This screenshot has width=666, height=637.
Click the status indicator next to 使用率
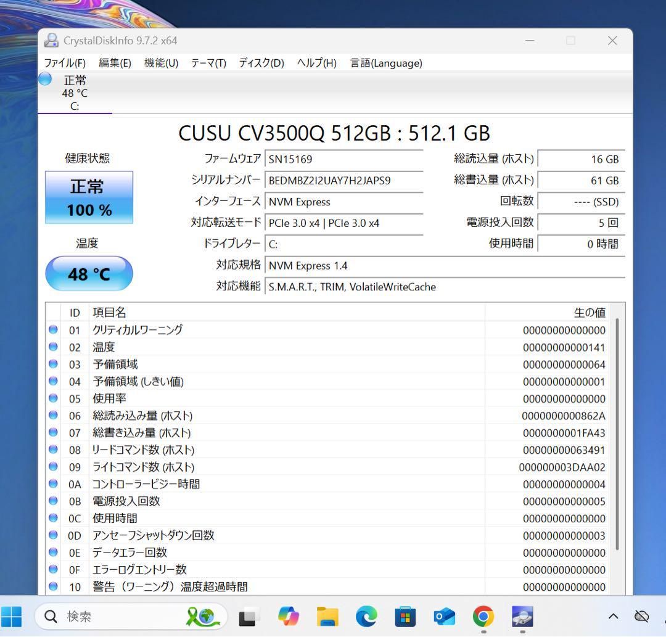[53, 399]
